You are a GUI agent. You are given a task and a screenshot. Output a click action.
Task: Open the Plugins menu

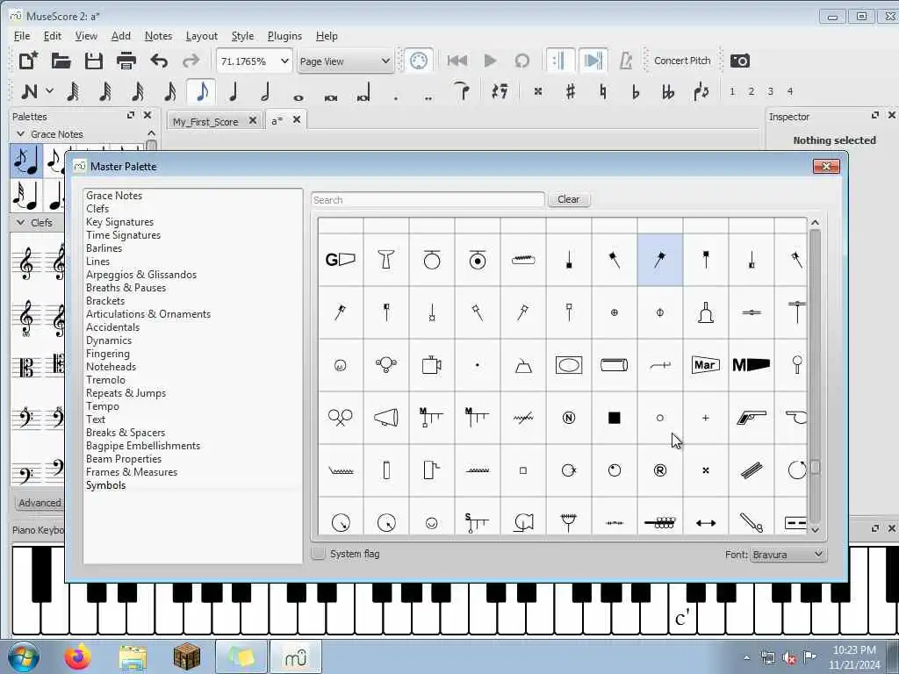[284, 35]
